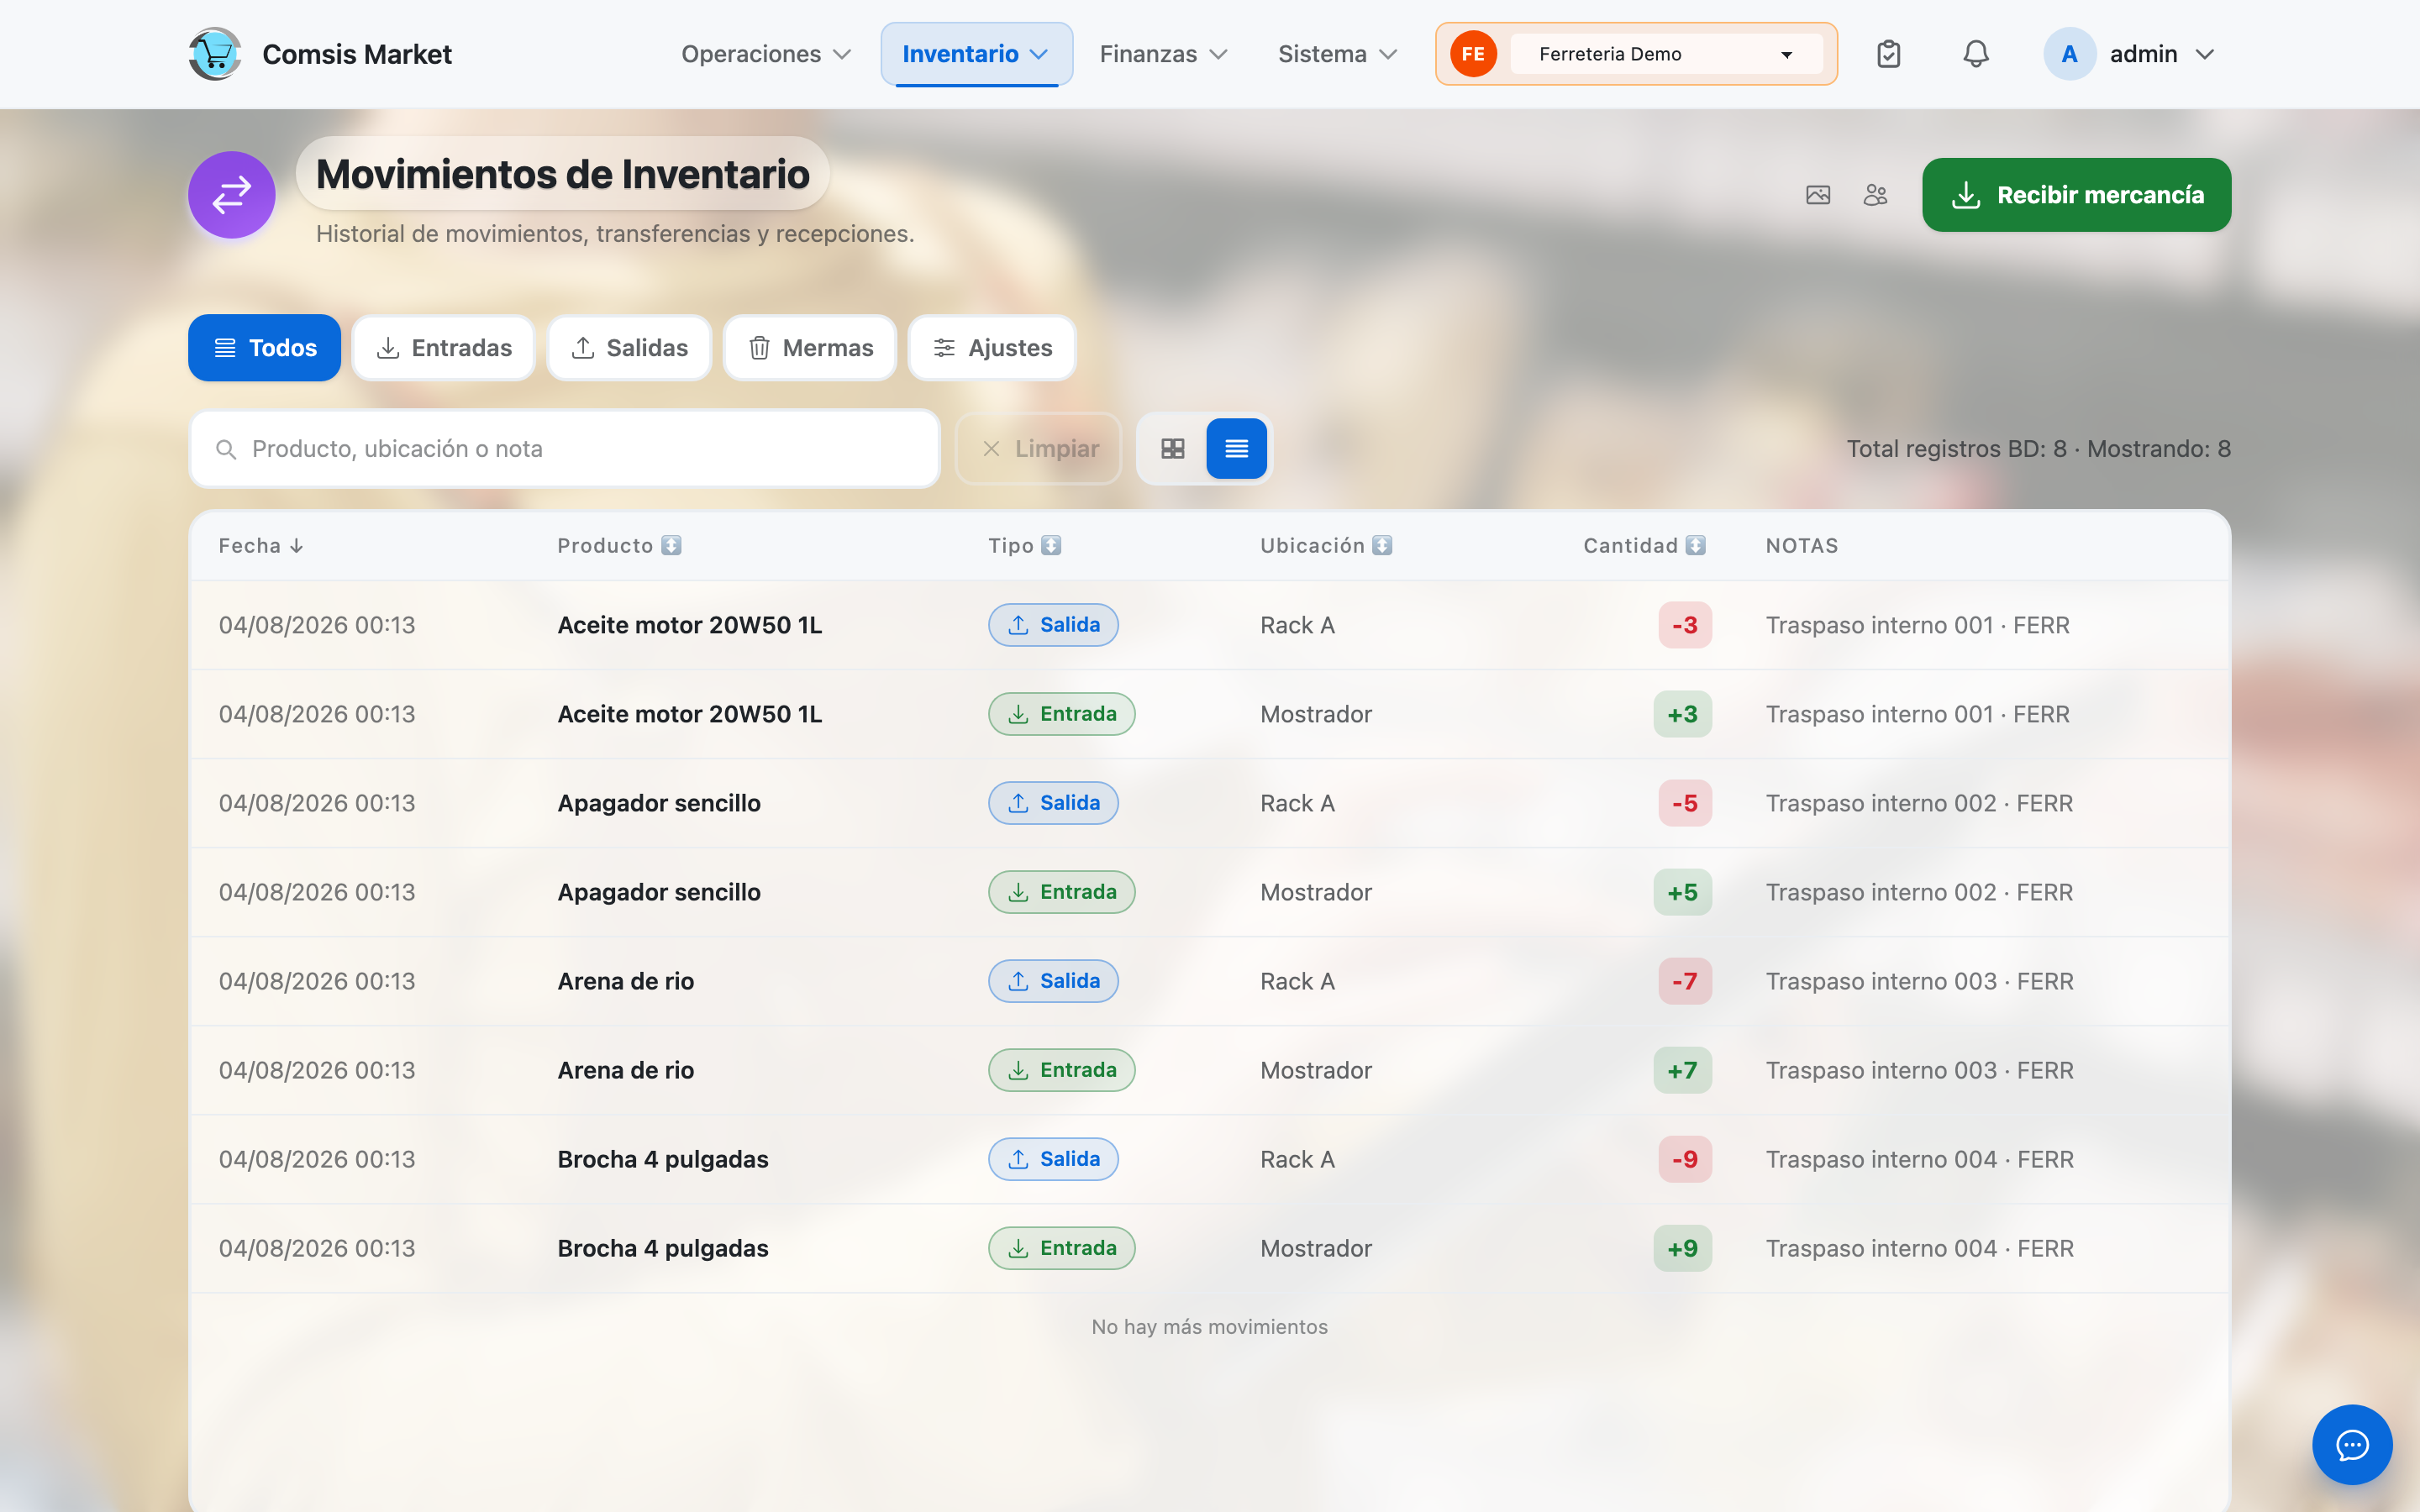Screen dimensions: 2420x1512
Task: Filter by Salidas tab
Action: click(x=629, y=348)
